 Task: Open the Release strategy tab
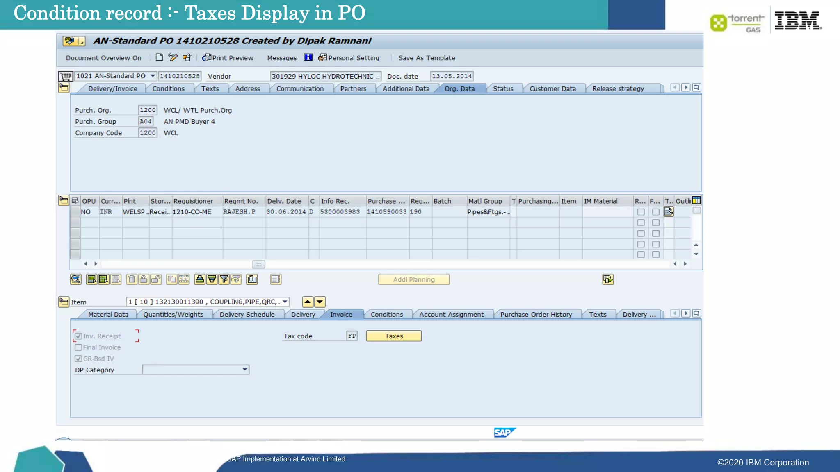tap(618, 88)
